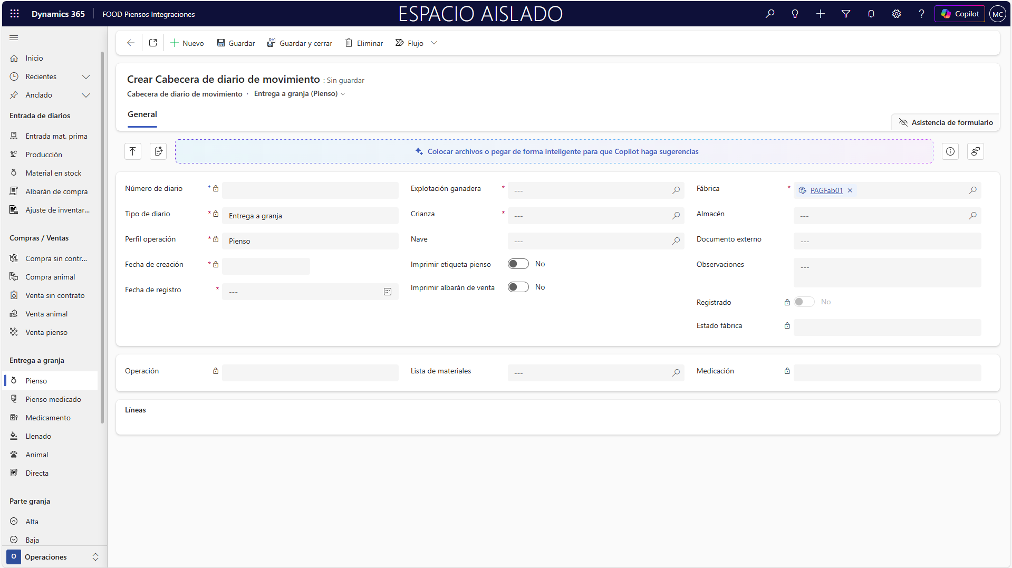Click the back arrow in command bar
Screen dimensions: 1012x568
point(131,43)
